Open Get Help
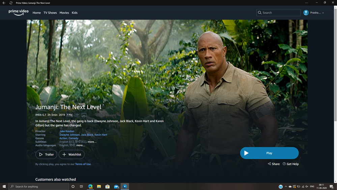This screenshot has height=190, width=337. pos(290,164)
